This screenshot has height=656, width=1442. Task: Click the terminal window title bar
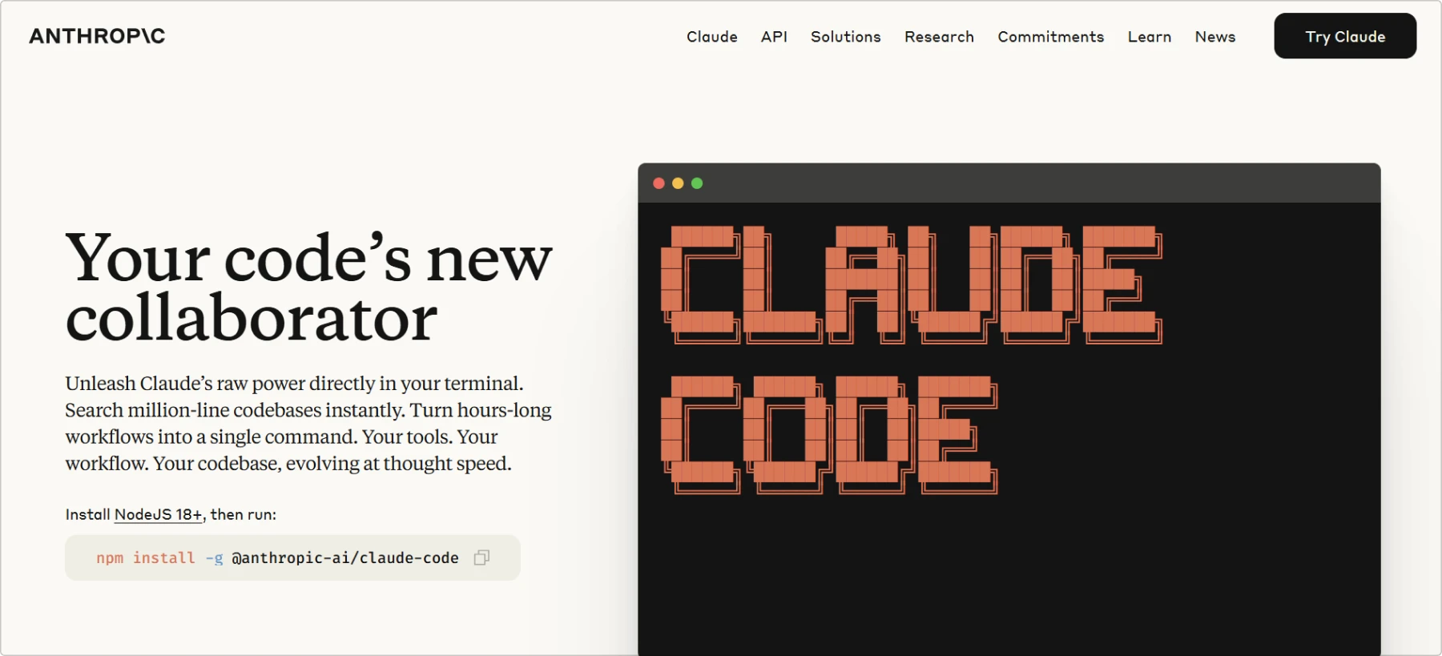[1009, 183]
